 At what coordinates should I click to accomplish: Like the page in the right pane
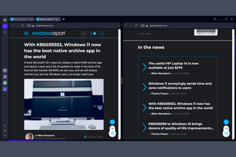pyautogui.click(x=226, y=122)
